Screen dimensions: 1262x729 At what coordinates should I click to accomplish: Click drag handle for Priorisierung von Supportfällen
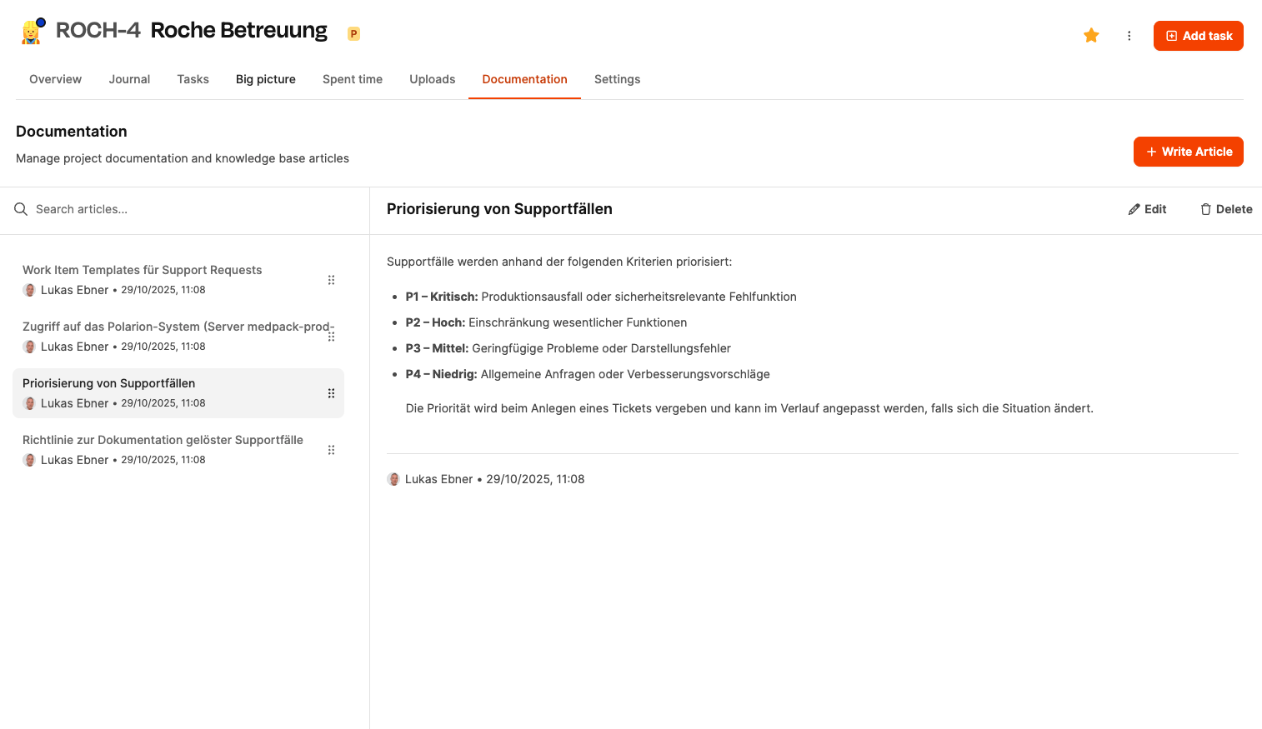[x=331, y=393]
